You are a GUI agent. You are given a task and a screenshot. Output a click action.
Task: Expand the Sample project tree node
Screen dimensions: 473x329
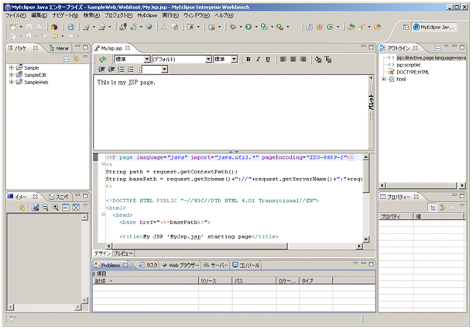coord(12,68)
